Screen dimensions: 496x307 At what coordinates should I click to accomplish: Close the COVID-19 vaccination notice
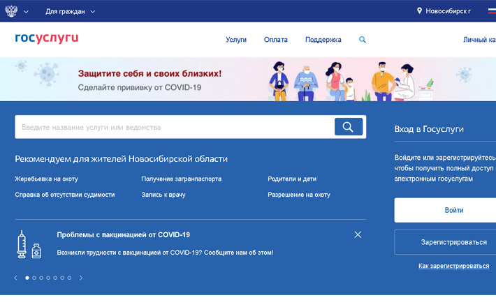click(x=358, y=234)
